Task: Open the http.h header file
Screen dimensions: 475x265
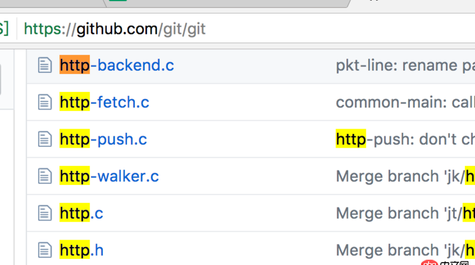Action: 81,250
